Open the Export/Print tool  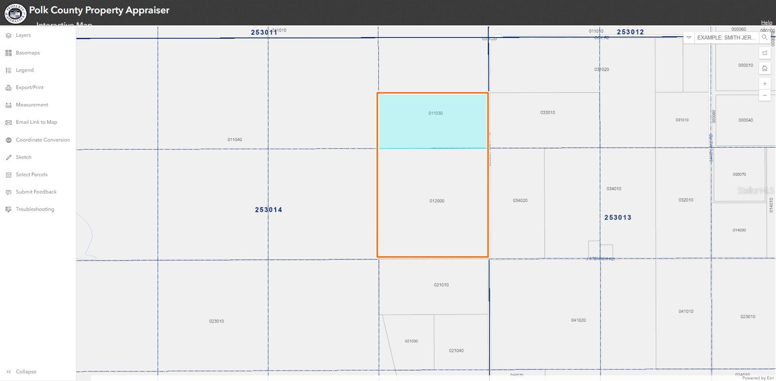click(29, 88)
